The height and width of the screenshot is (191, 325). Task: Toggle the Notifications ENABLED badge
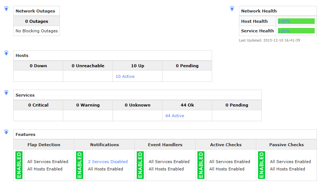80,165
